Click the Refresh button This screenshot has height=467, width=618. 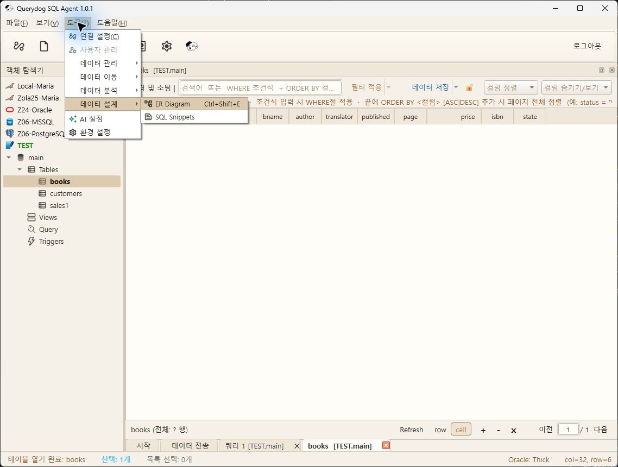pos(412,430)
